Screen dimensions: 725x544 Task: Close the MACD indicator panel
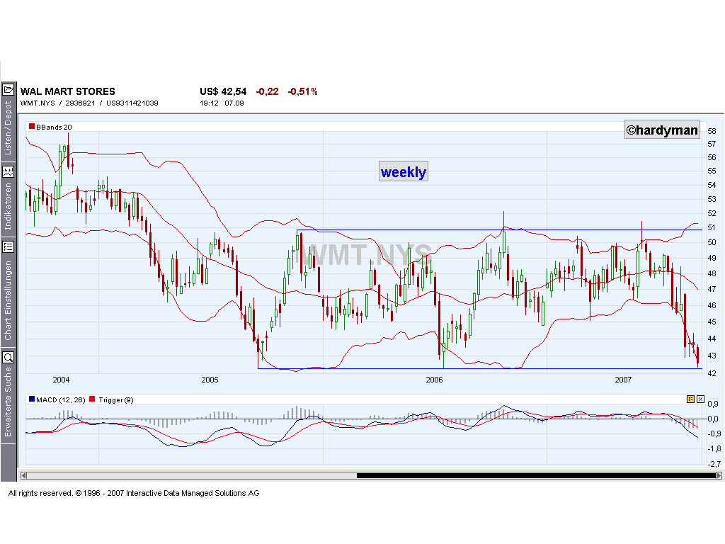700,399
